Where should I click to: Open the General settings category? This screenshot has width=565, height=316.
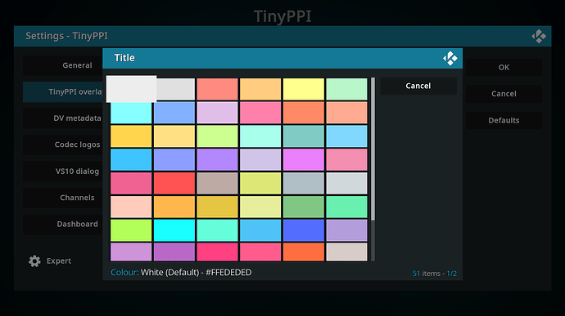[63, 65]
